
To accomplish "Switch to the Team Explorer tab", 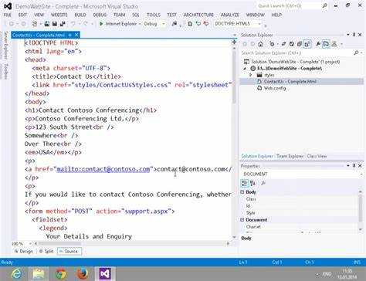I will point(290,156).
